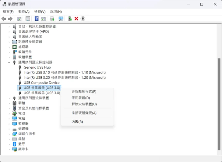The height and width of the screenshot is (162, 222).
Task: Click the enable device toolbar icon
Action: point(70,19)
